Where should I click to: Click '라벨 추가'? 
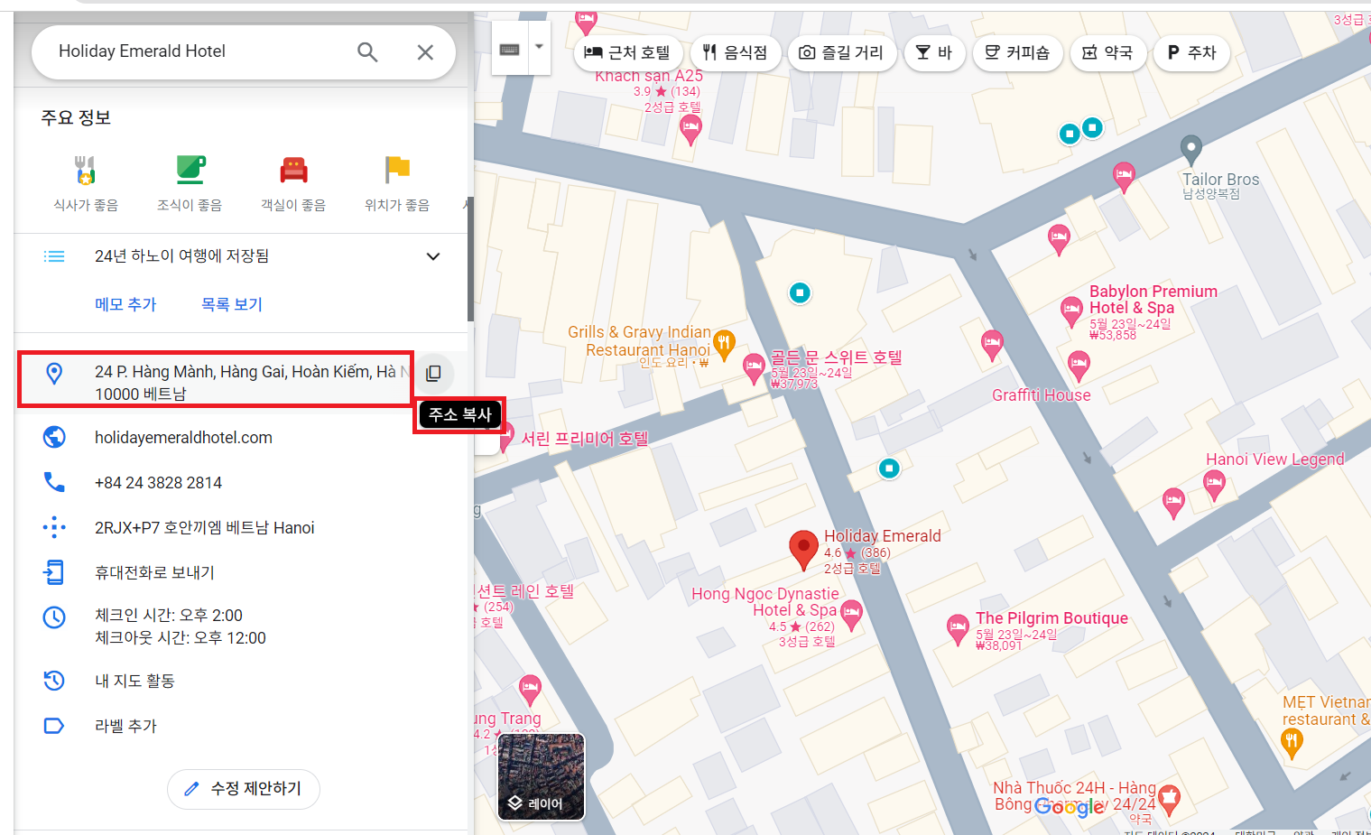point(125,726)
